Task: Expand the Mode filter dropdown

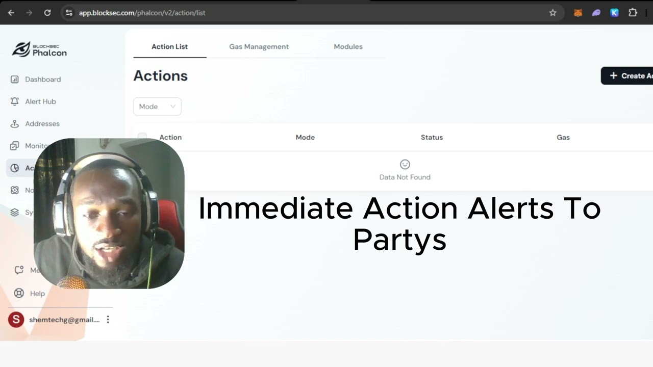Action: [157, 107]
